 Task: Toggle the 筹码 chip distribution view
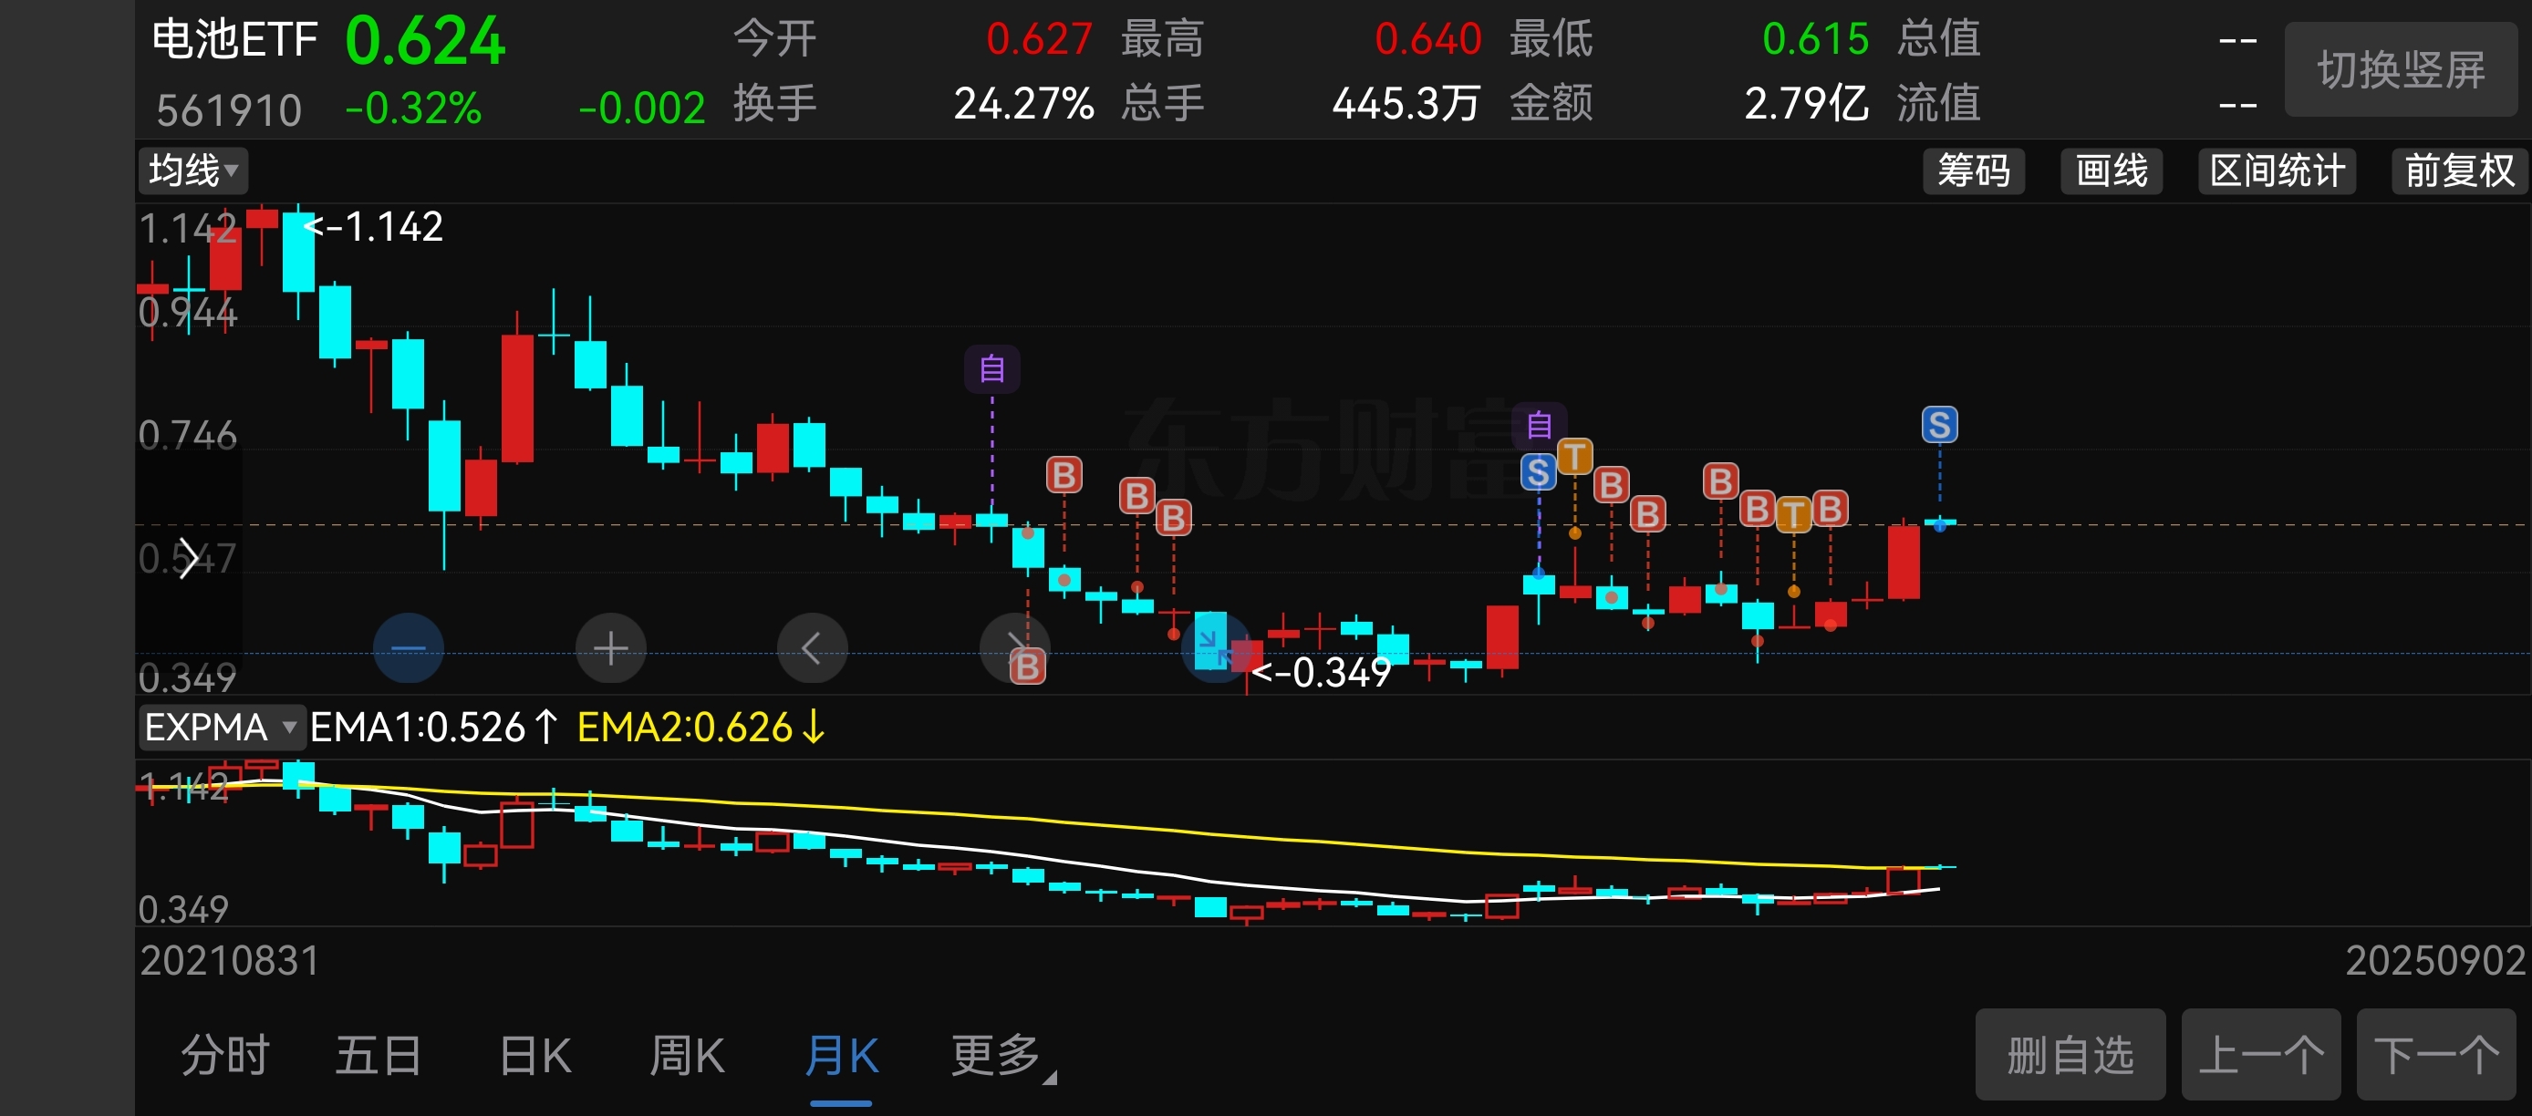tap(1973, 170)
